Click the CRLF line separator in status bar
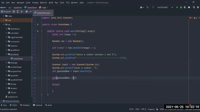Screen dimensions: 200x112 point(137,109)
